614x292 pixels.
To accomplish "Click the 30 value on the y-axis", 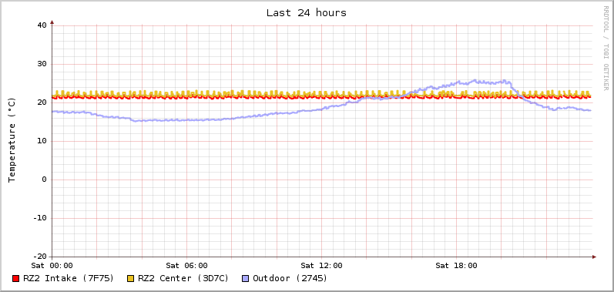I will pos(42,64).
